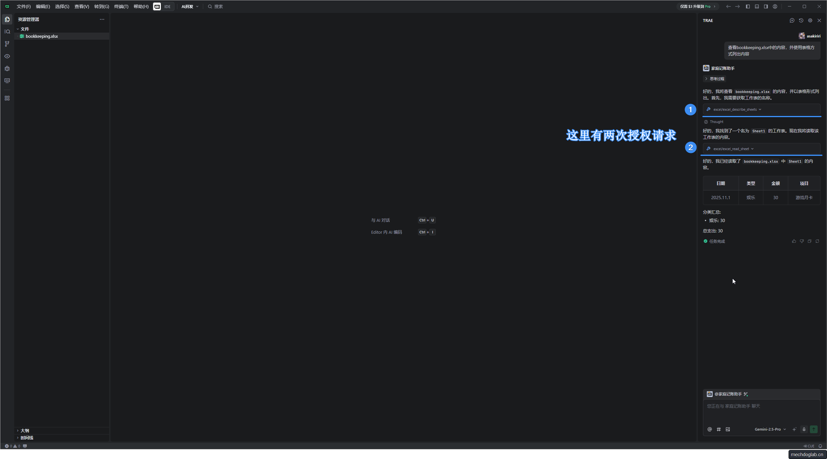Screen dimensions: 827x459
Task: Click the microphone voice input icon
Action: tap(804, 429)
